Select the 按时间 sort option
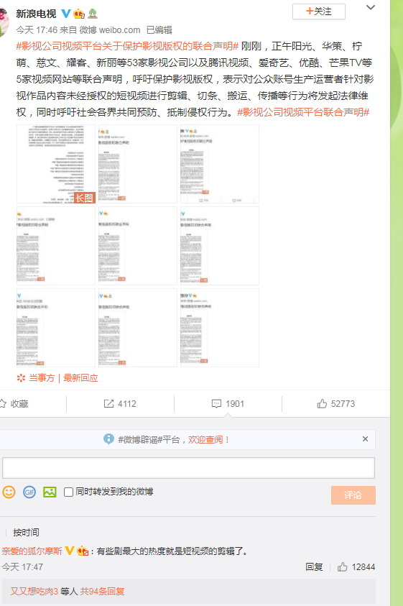Image resolution: width=403 pixels, height=606 pixels. tap(26, 533)
